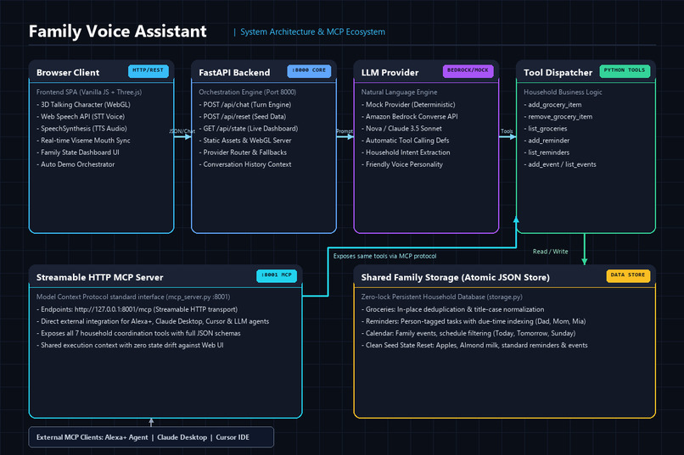Click the Natural Language Engine subtitle
This screenshot has height=455, width=684.
pyautogui.click(x=399, y=92)
